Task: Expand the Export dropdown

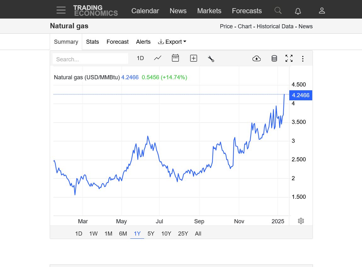Action: [x=172, y=42]
